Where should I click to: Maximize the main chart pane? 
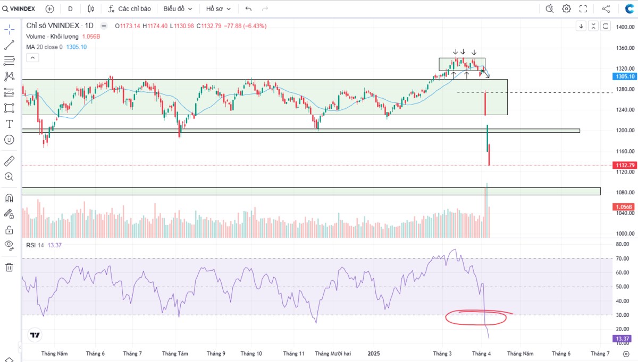coord(606,26)
